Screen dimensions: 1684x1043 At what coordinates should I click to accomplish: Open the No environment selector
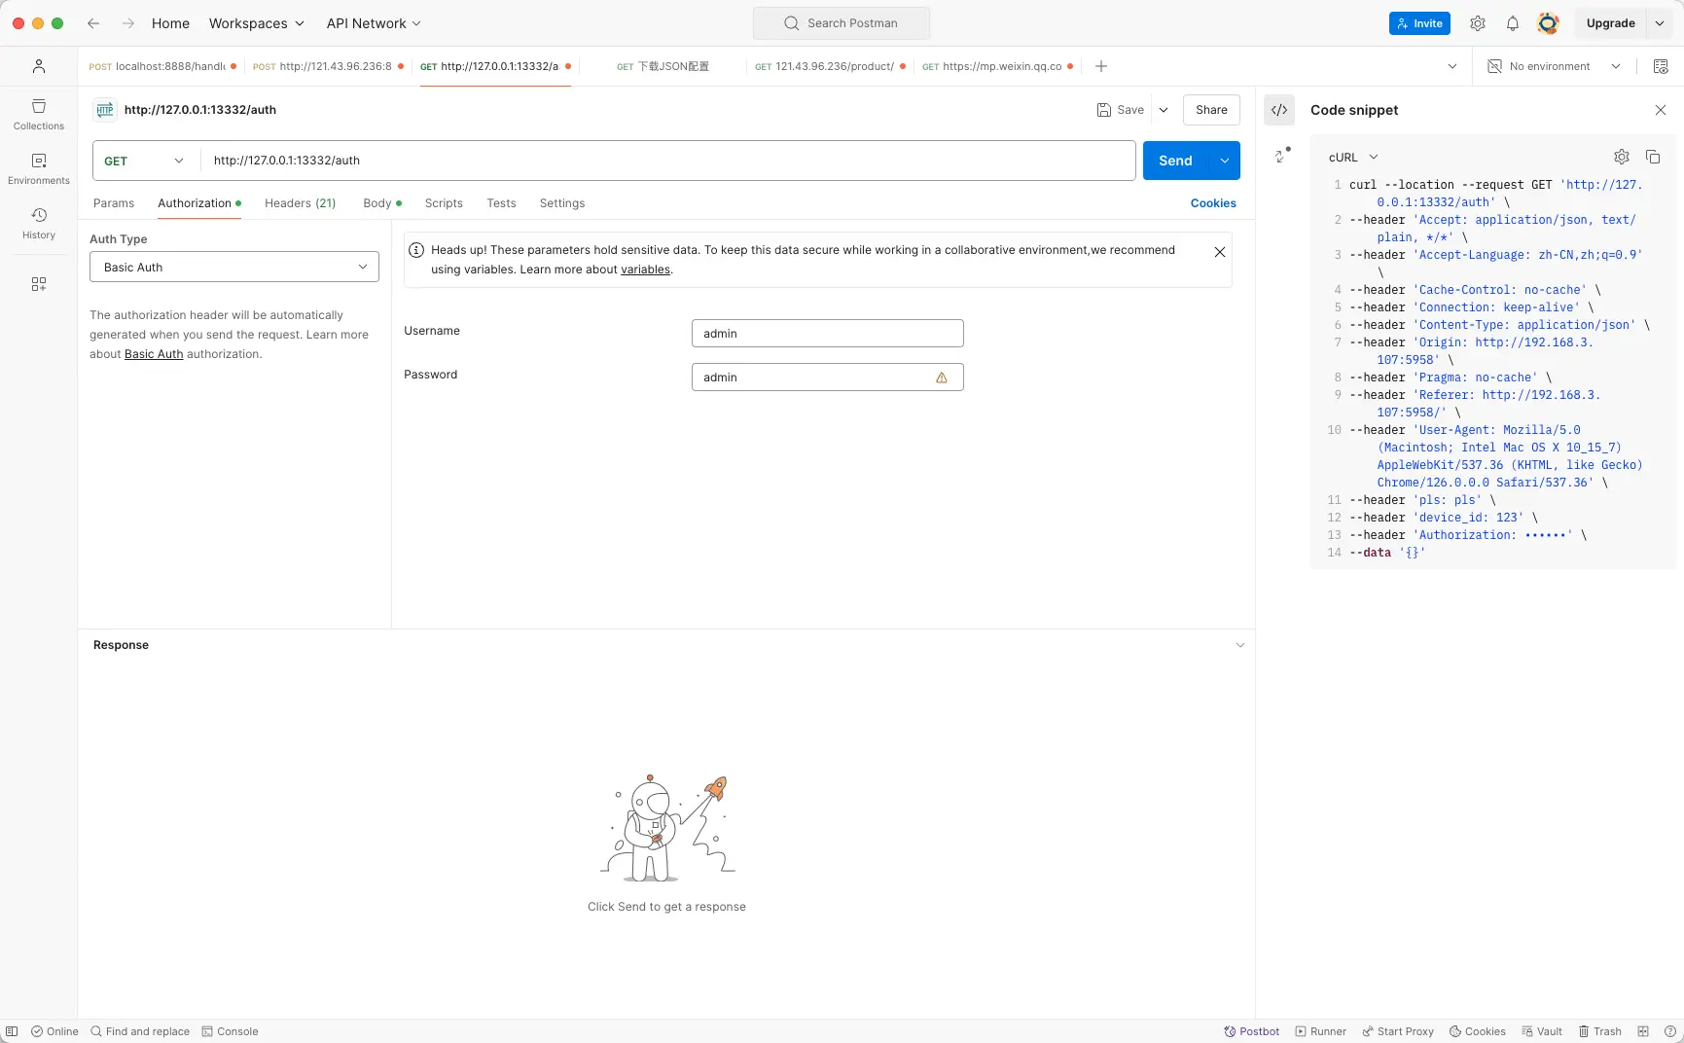(x=1555, y=66)
